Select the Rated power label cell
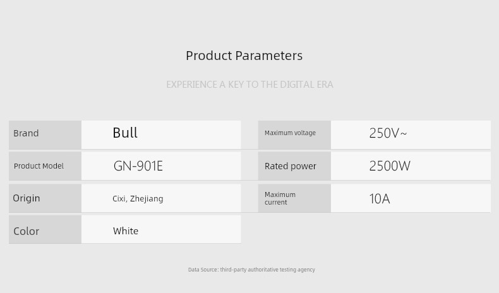The image size is (499, 293). [294, 166]
